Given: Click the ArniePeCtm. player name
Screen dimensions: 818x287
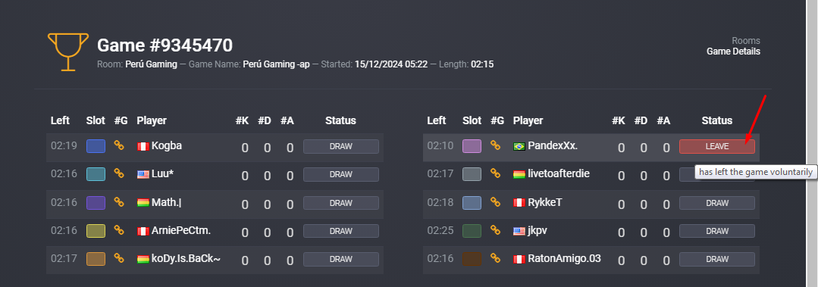Looking at the screenshot, I should pos(181,230).
